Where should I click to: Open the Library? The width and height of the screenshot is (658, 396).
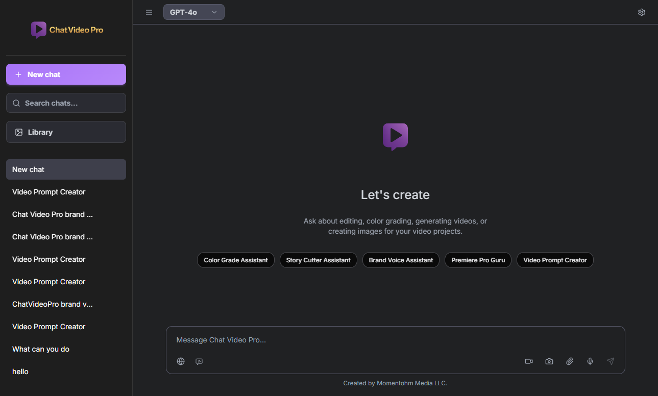[x=66, y=132]
